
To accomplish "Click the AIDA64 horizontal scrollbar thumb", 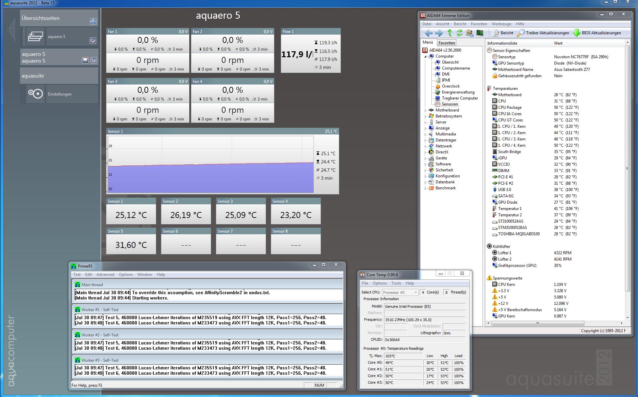I will point(537,323).
